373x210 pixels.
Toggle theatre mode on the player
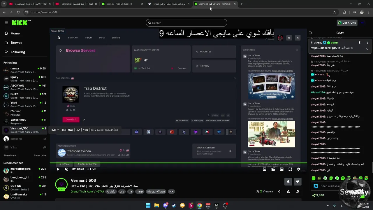(281, 169)
